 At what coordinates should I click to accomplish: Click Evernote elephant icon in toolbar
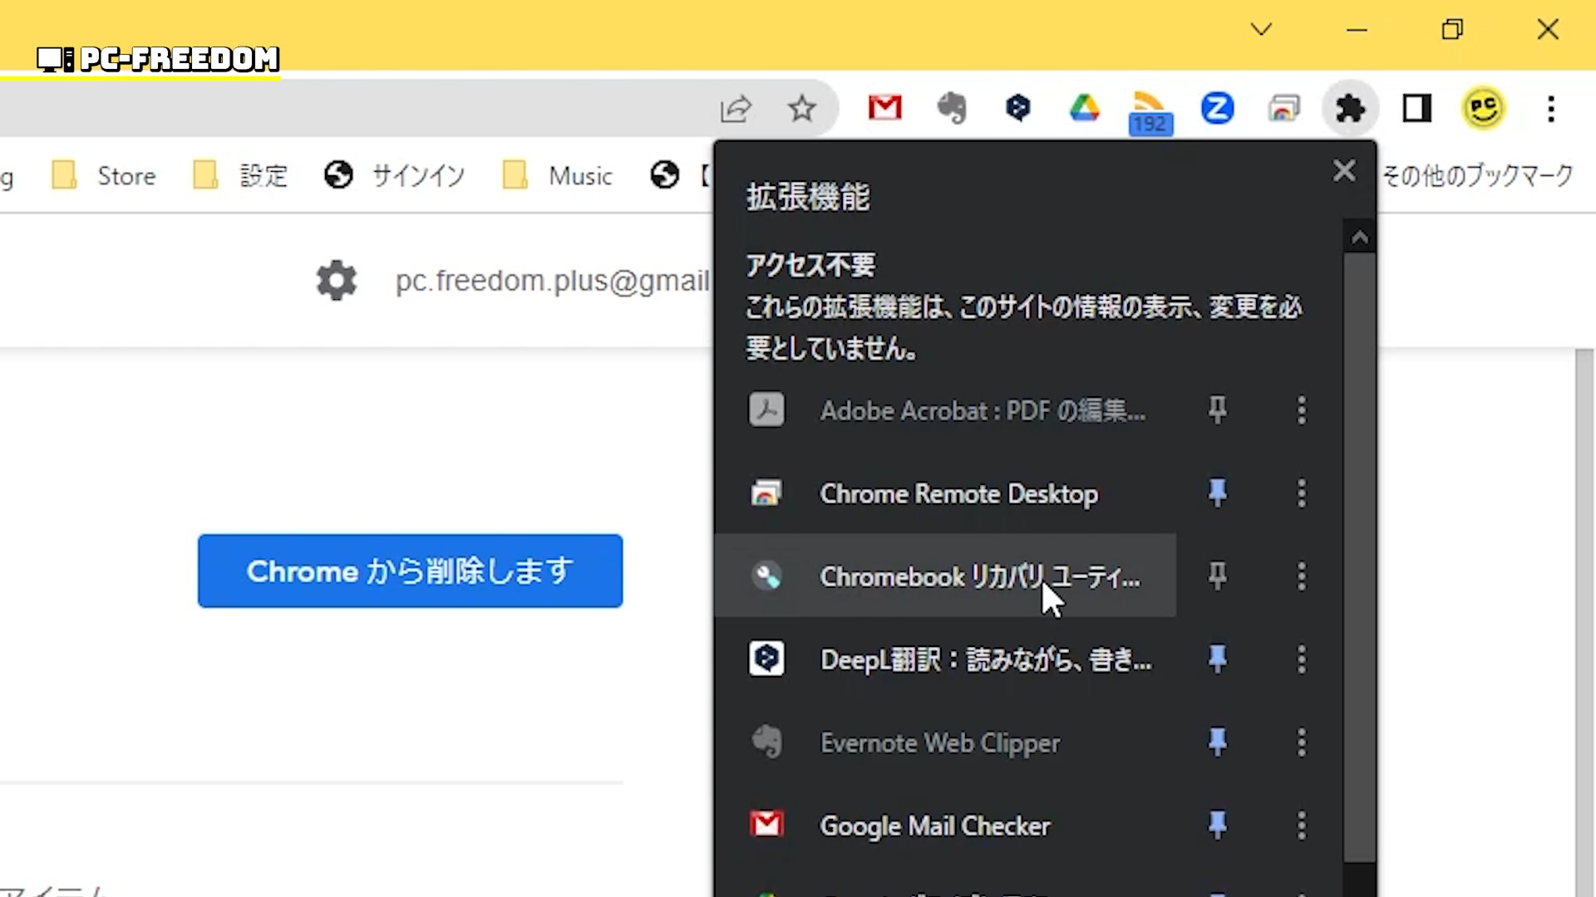click(952, 108)
